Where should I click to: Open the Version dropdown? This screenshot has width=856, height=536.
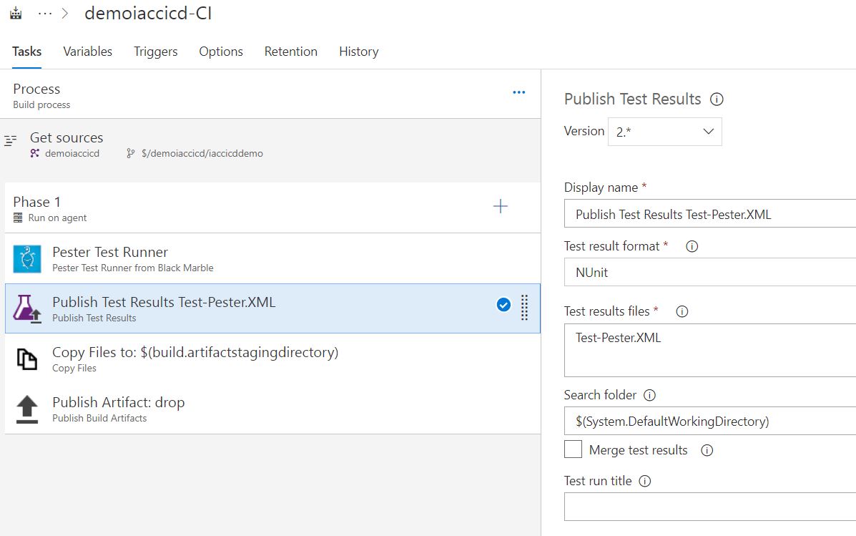pos(664,132)
